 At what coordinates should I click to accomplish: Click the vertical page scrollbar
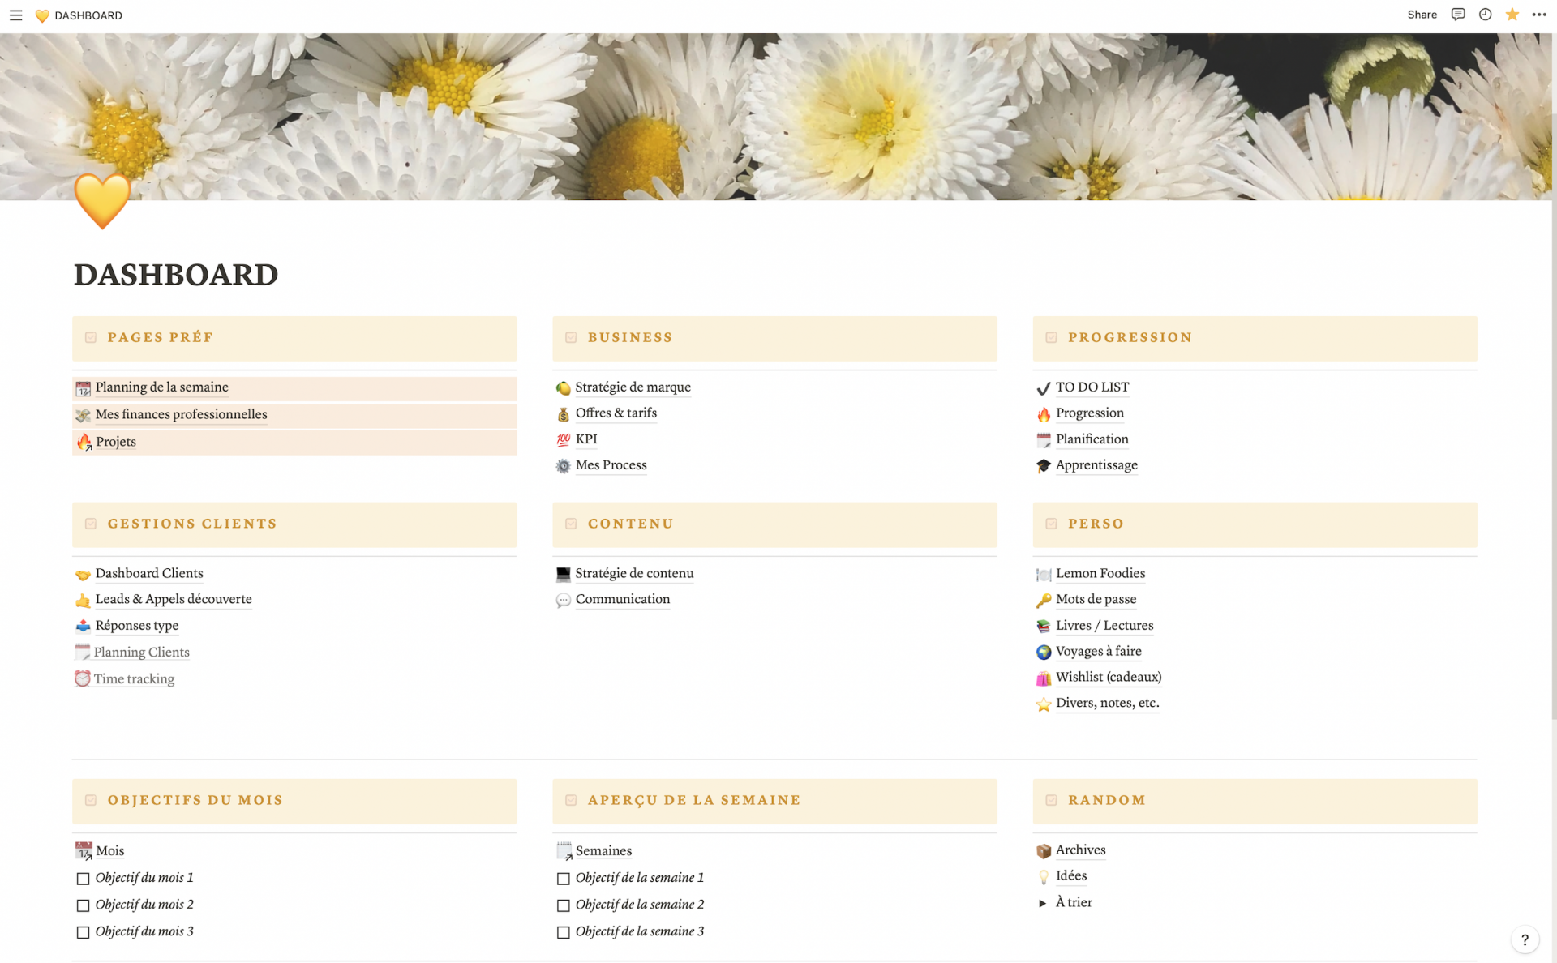pyautogui.click(x=1553, y=405)
